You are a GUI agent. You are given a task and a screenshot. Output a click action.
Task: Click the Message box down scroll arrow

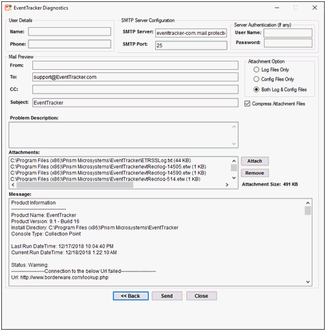[x=308, y=282]
